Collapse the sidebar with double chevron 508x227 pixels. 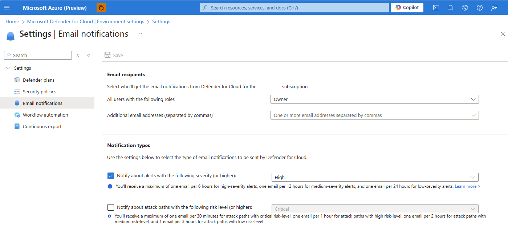(x=89, y=55)
